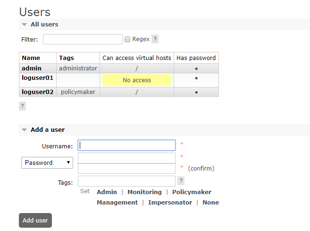Click the policymaker tag cell

coord(78,92)
